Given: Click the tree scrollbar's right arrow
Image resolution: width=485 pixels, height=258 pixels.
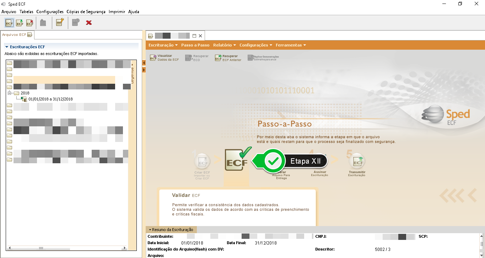Looking at the screenshot, I should coord(124,248).
